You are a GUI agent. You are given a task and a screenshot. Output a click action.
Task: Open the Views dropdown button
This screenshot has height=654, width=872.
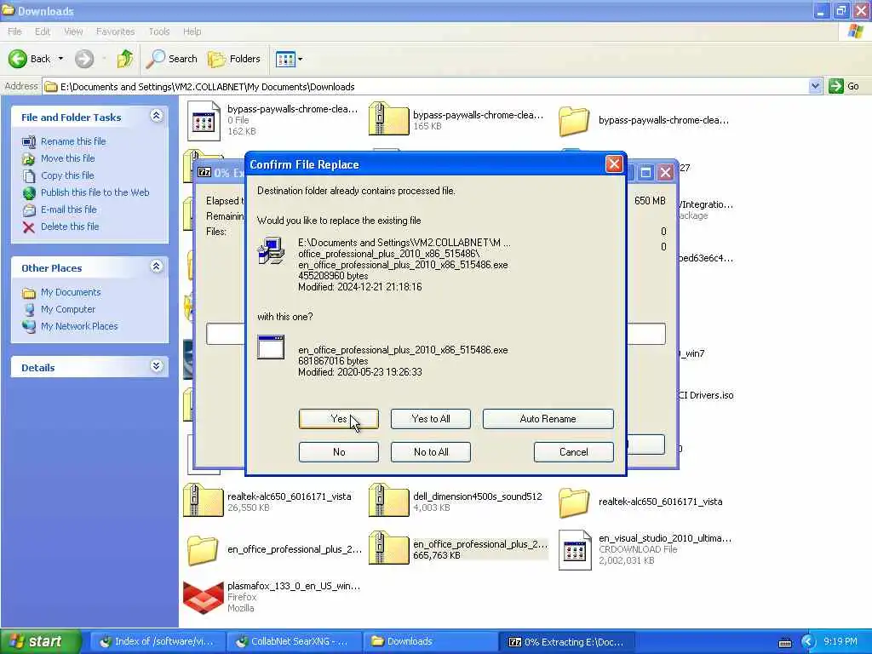click(x=290, y=59)
